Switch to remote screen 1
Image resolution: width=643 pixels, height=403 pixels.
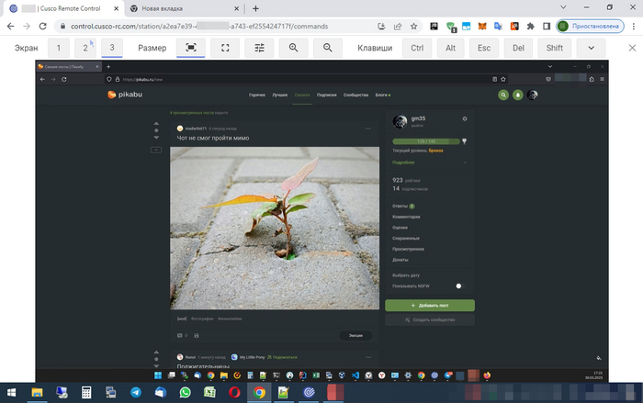coord(59,48)
